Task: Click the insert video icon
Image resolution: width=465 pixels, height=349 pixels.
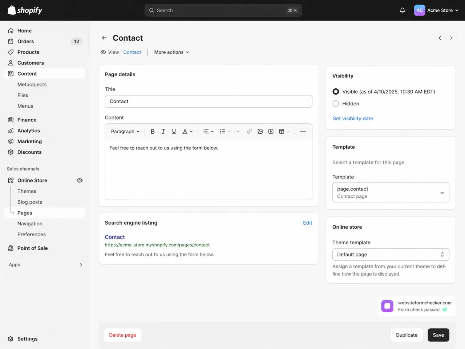Action: pos(271,131)
